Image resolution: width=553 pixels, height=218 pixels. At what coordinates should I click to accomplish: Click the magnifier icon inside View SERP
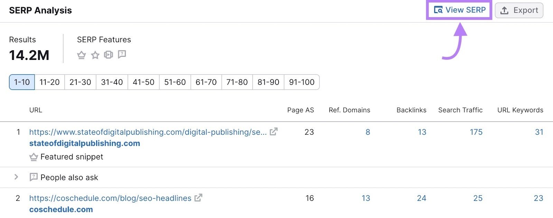point(438,10)
